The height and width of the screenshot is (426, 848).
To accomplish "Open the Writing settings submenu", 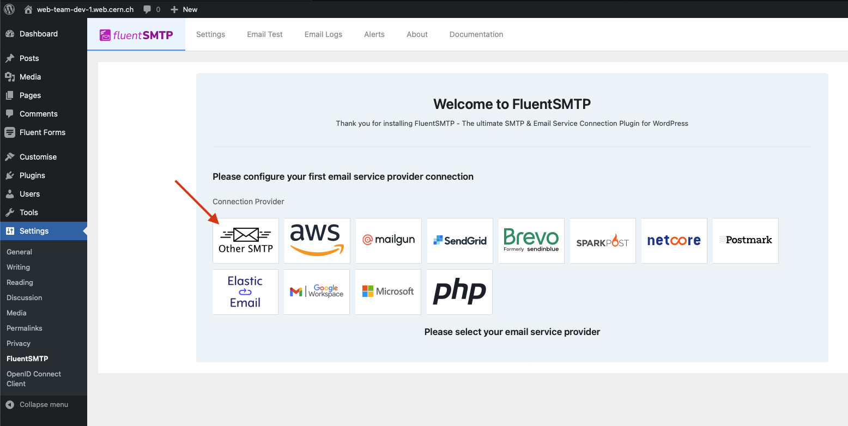I will (19, 267).
